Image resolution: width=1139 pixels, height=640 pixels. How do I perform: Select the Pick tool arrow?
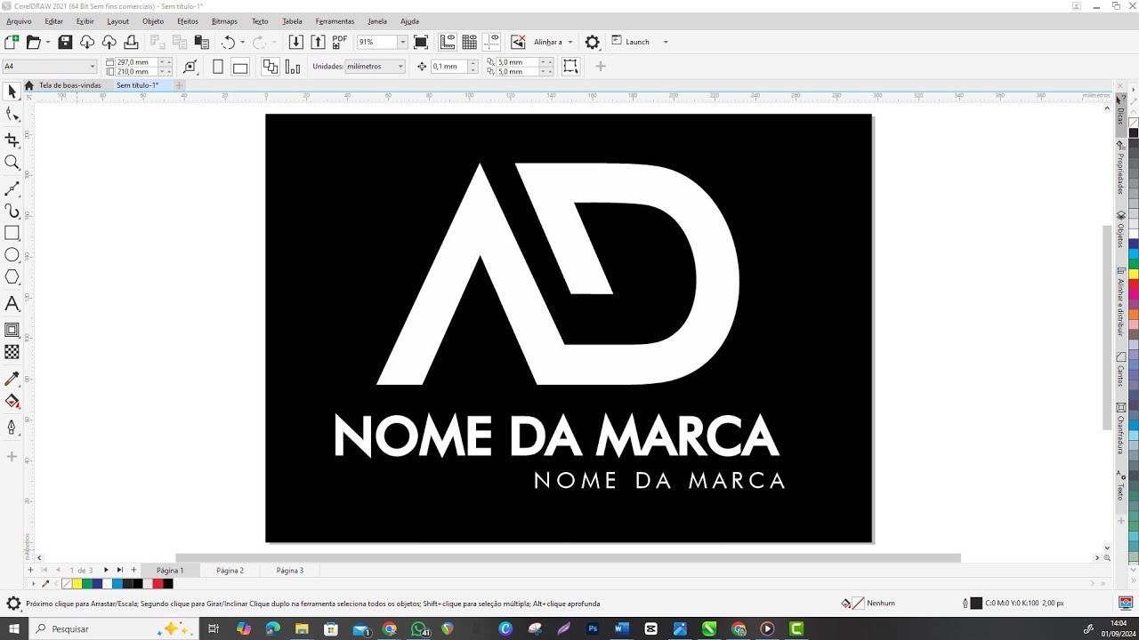click(x=12, y=92)
